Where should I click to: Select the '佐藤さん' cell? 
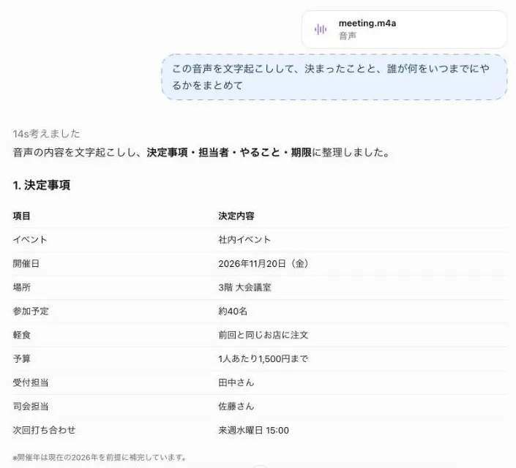(236, 406)
